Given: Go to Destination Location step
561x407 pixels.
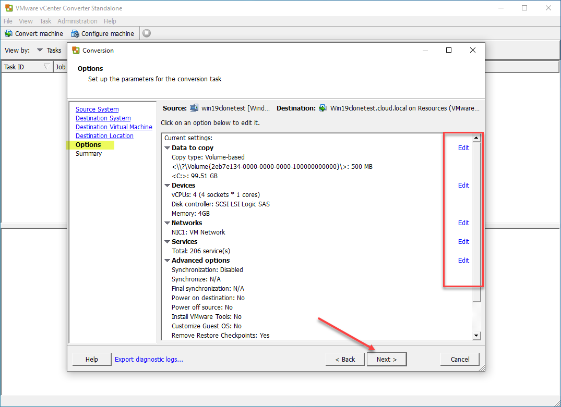Looking at the screenshot, I should 104,136.
